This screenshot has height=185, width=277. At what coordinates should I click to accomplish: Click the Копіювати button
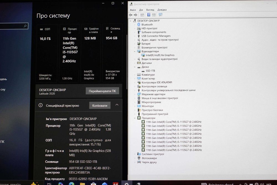tap(100, 105)
